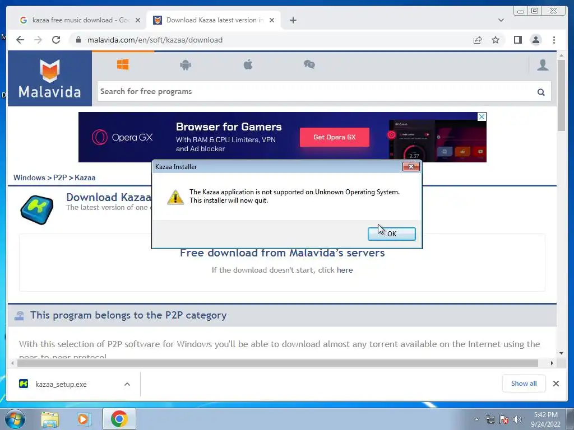Click the site lock icon
This screenshot has width=574, height=430.
pos(78,40)
